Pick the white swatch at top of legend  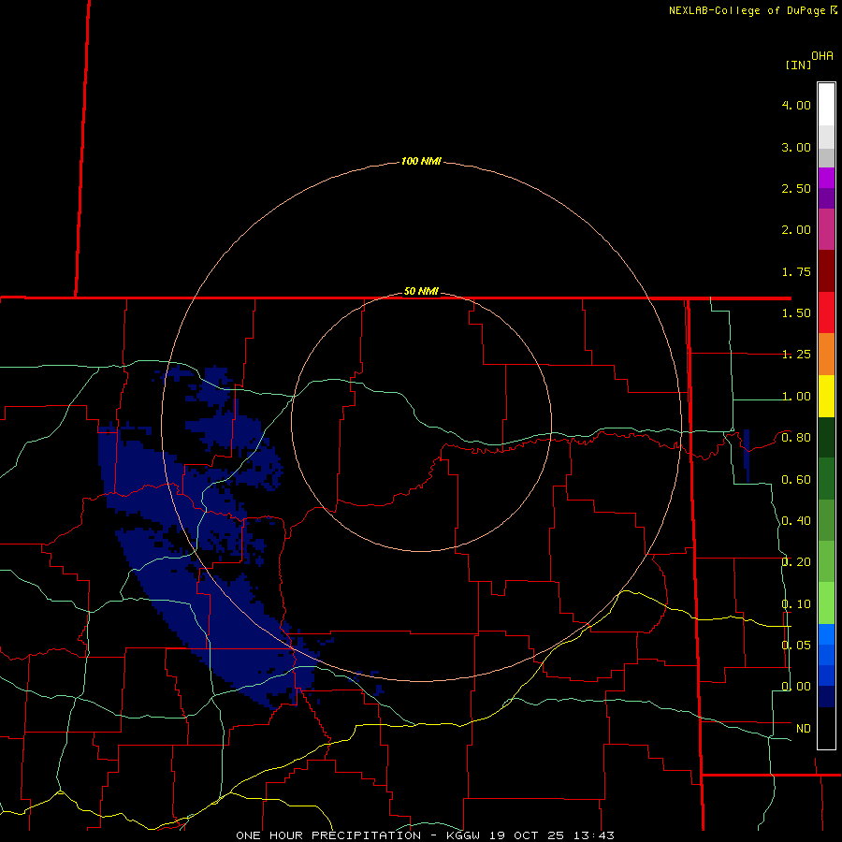coord(826,104)
